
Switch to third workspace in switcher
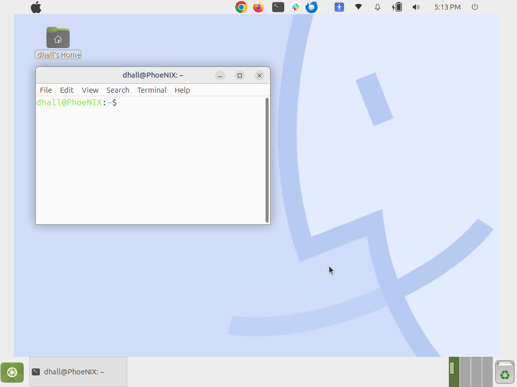pos(477,372)
